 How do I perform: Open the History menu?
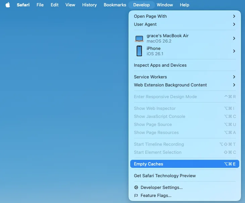(89, 5)
